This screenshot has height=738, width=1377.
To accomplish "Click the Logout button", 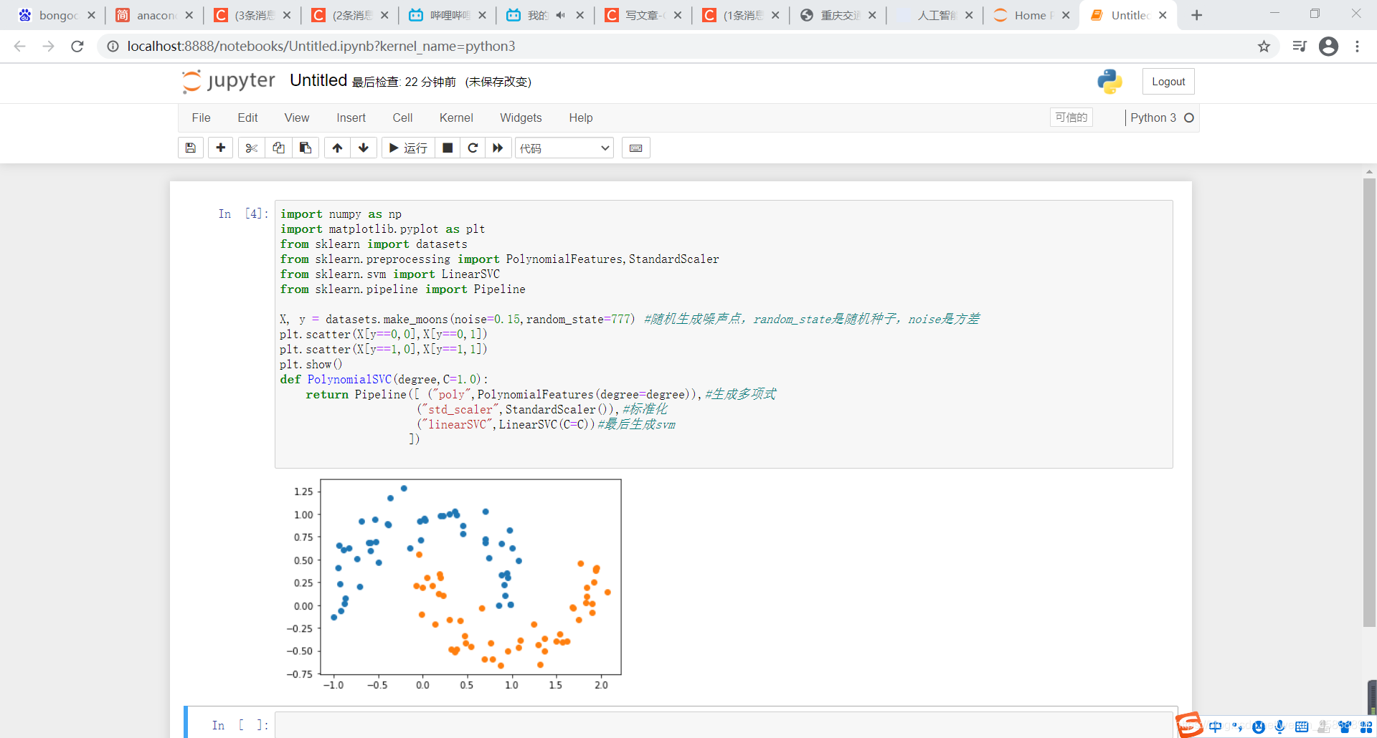I will coord(1168,82).
